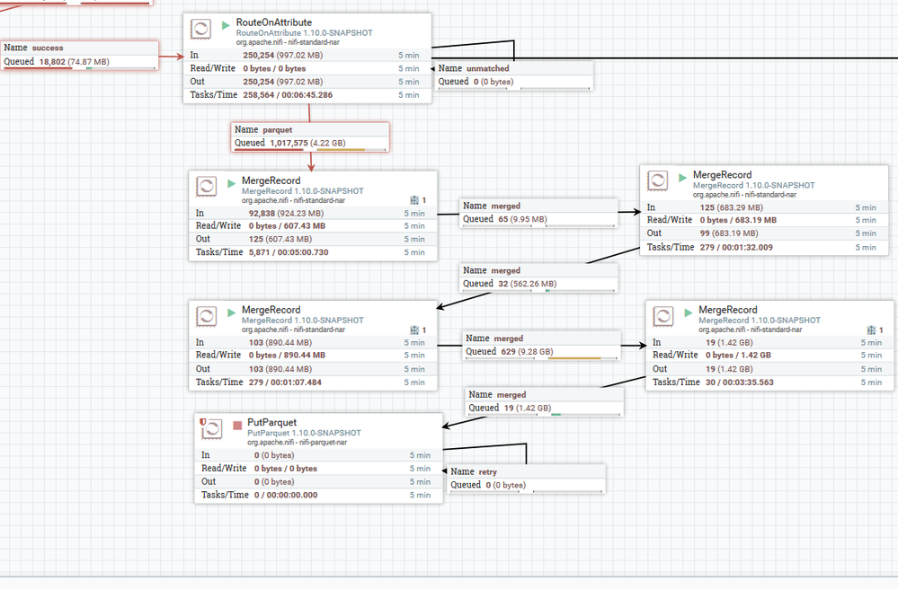Select icon of MergeRecord with In 92,838
The width and height of the screenshot is (898, 589).
tap(206, 187)
